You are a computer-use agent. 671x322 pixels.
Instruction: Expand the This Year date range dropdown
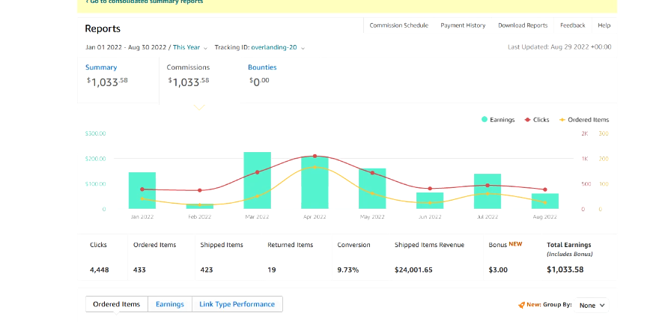tap(190, 47)
